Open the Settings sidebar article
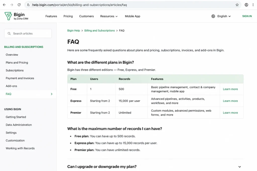Screen dimensions: 257x171 pyautogui.click(x=11, y=133)
